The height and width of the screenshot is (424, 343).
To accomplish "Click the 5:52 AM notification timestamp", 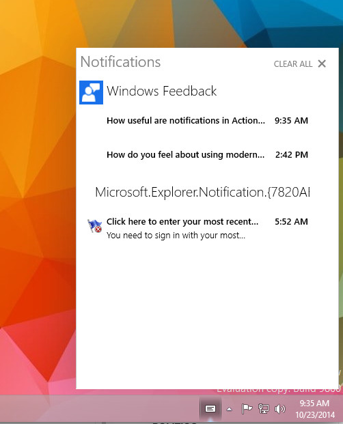I will (291, 221).
